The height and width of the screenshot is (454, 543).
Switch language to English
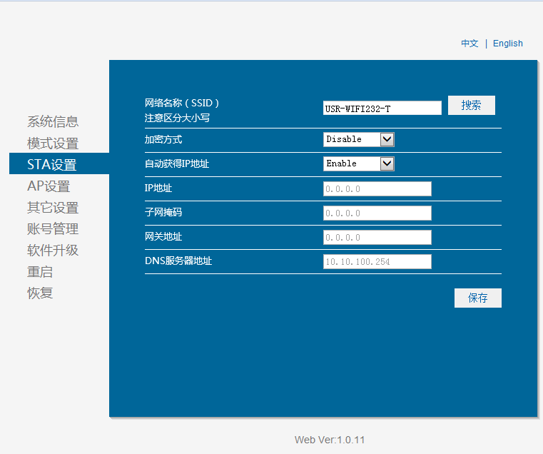click(507, 44)
